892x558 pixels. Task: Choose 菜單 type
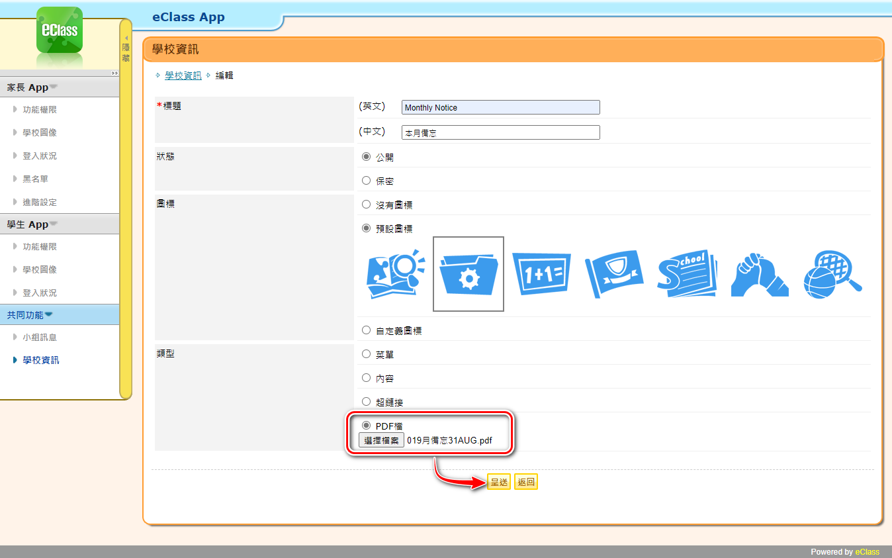click(x=366, y=354)
